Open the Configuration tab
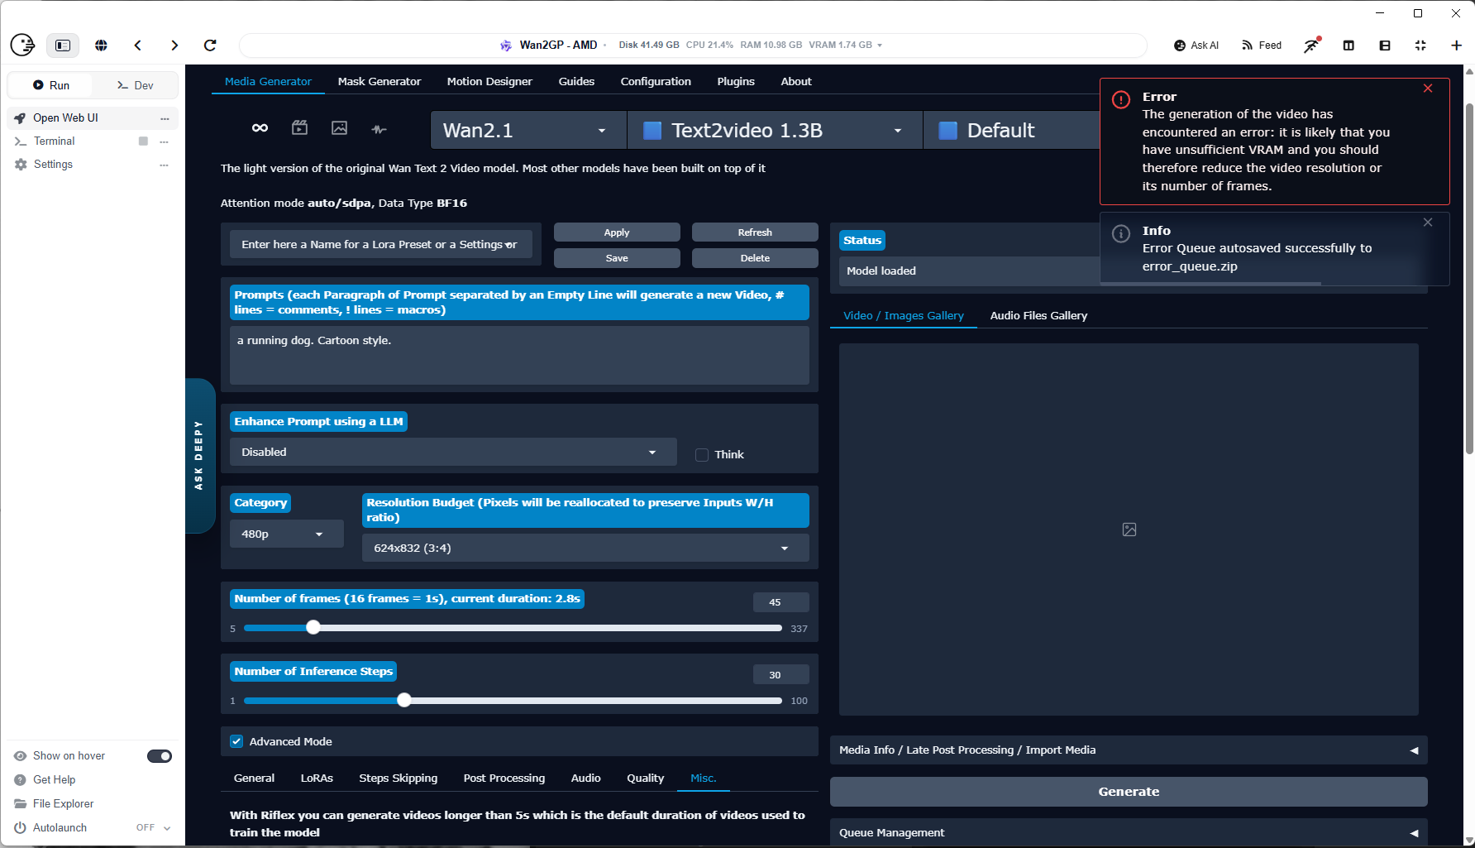This screenshot has width=1475, height=848. tap(656, 81)
